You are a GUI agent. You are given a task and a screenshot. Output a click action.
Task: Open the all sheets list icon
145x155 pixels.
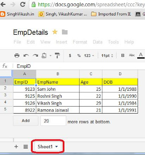(x=26, y=146)
